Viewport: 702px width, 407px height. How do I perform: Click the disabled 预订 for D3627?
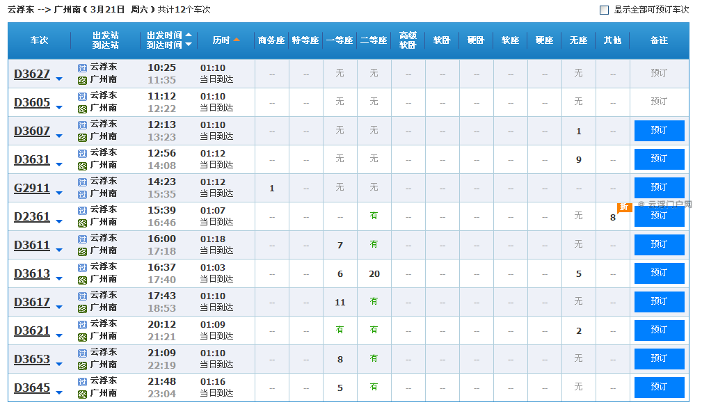(x=659, y=73)
